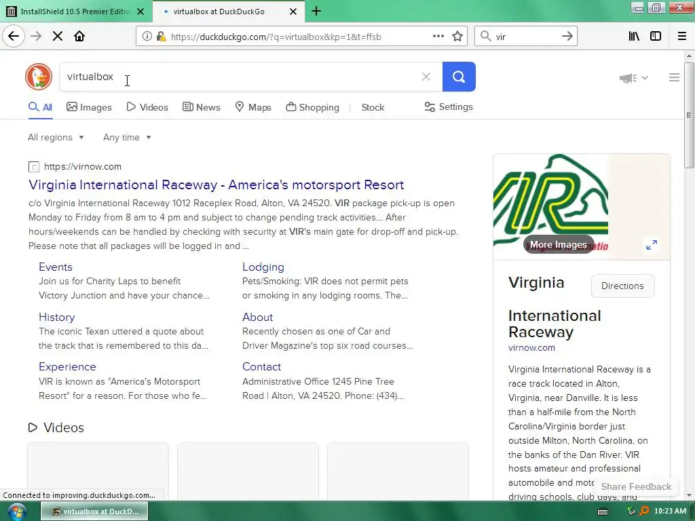695x521 pixels.
Task: Open the first video thumbnail placeholder
Action: click(98, 471)
